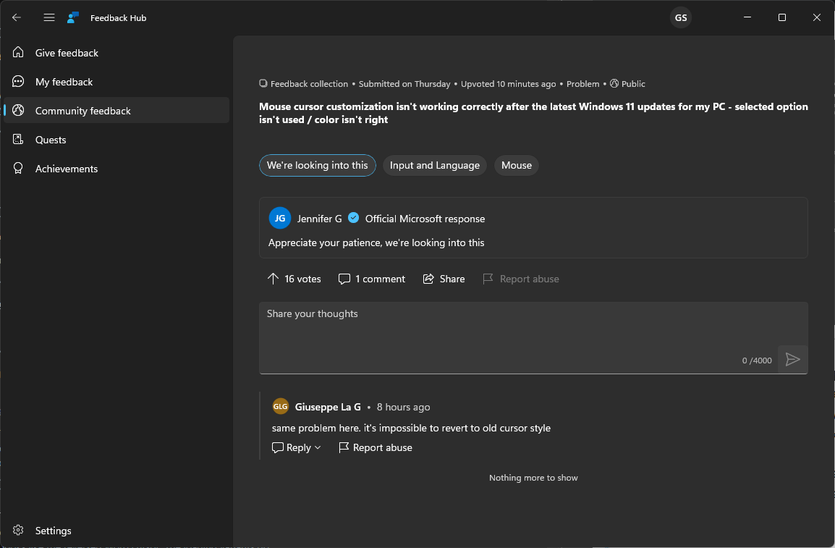Upvote using the up arrow icon

tap(273, 279)
